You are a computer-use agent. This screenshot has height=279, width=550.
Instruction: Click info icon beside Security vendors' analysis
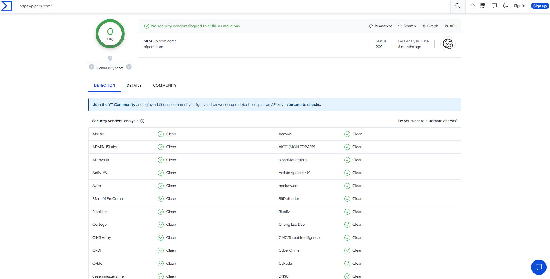coord(142,121)
